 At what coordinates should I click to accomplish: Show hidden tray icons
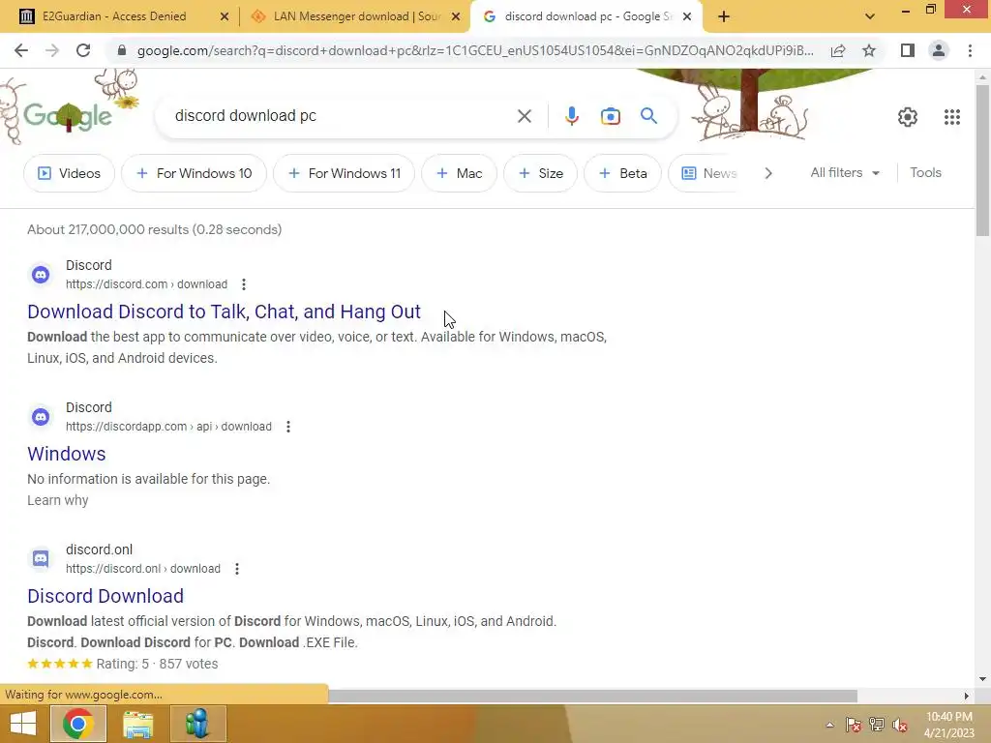coord(829,725)
